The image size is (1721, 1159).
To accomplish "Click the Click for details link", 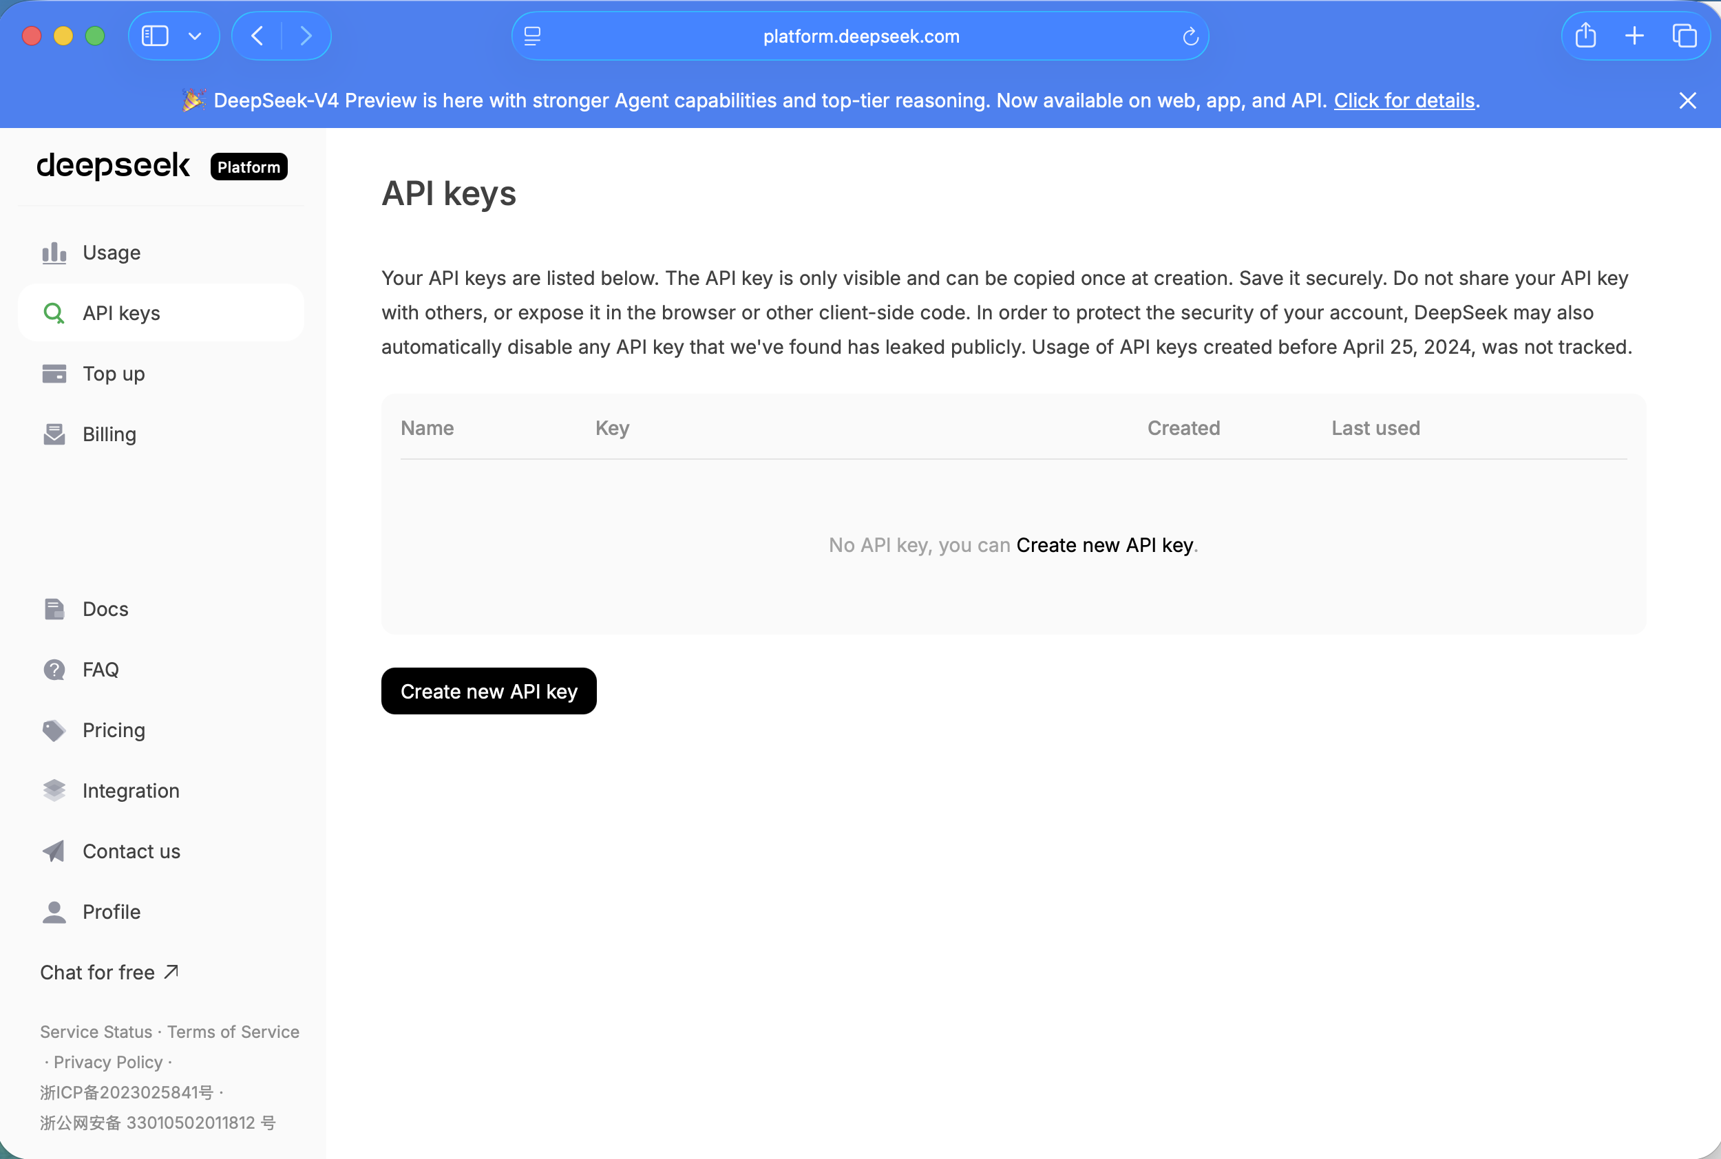I will point(1404,100).
